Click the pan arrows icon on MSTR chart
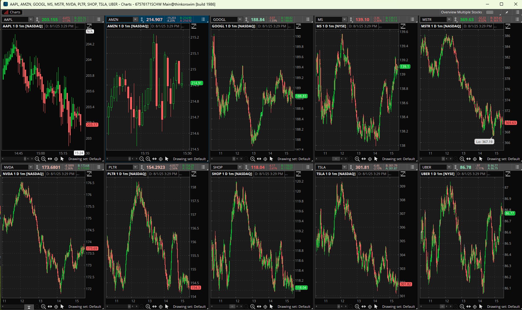This screenshot has height=310, width=522. point(468,159)
